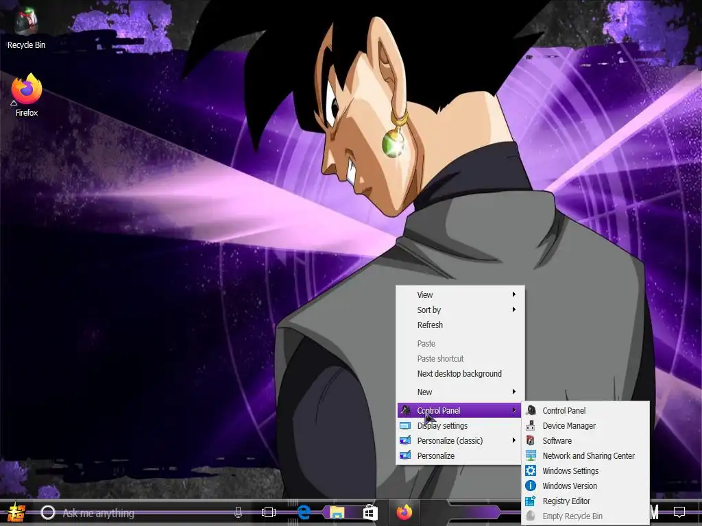Open Windows Settings from submenu
This screenshot has width=702, height=526.
click(585, 471)
